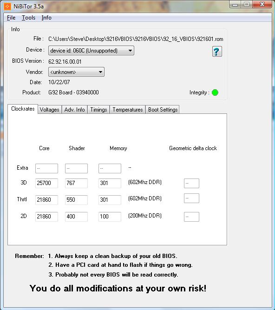The image size is (275, 310).
Task: Minimize the NiBiTor window
Action: coord(235,5)
